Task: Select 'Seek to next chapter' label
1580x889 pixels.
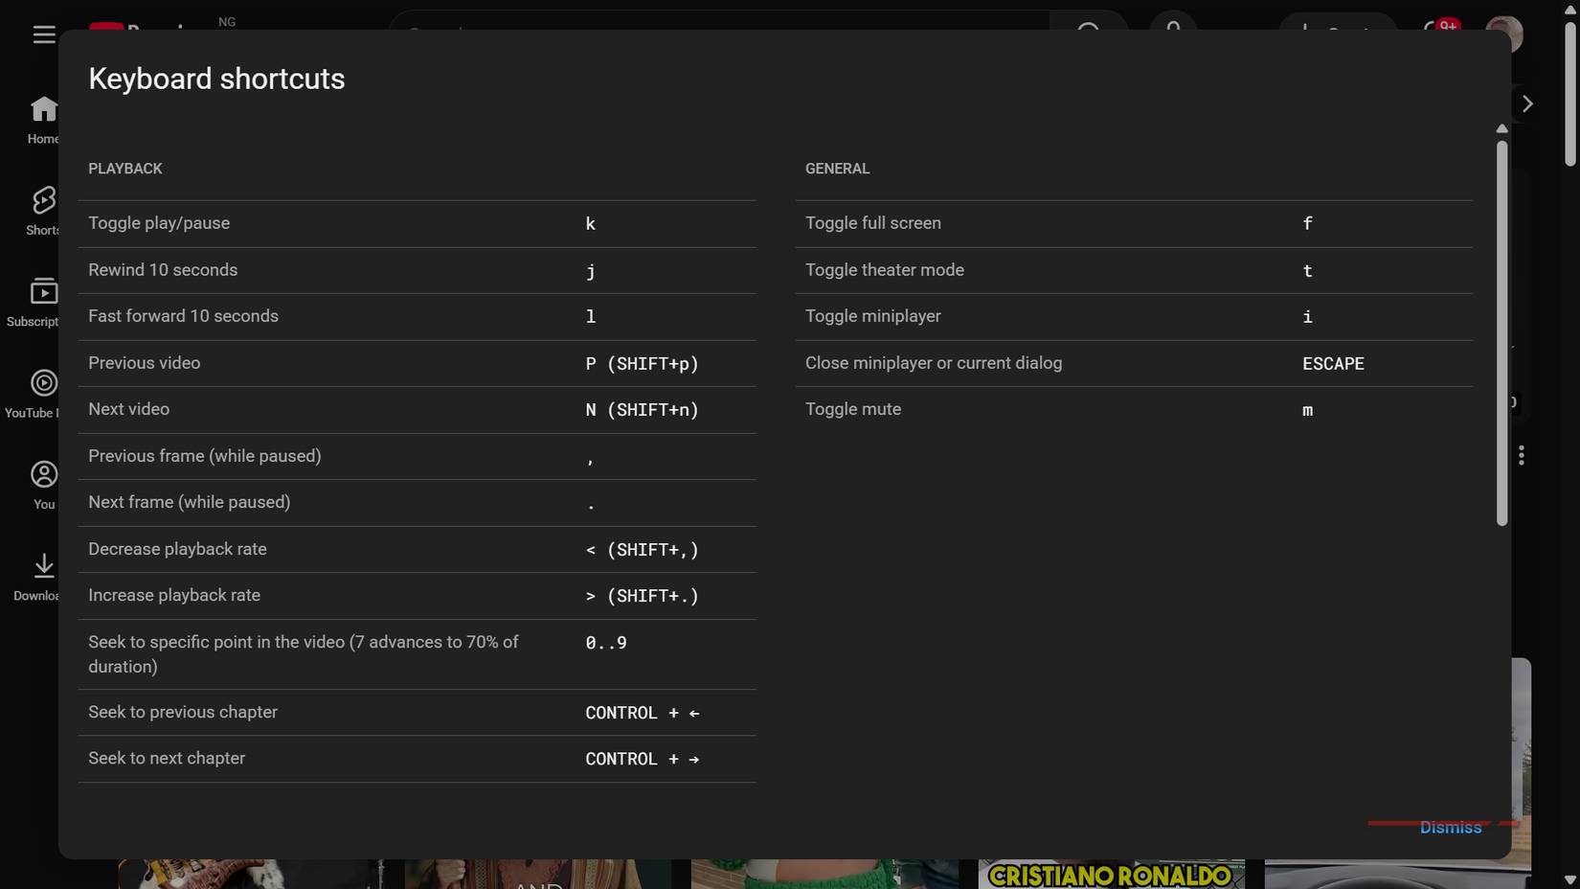Action: point(167,758)
